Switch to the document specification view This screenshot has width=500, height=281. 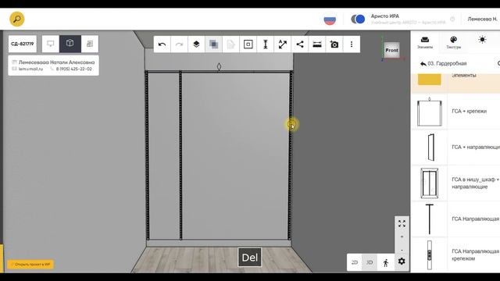[90, 44]
